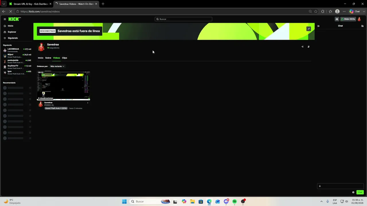The width and height of the screenshot is (367, 206).
Task: Click the Windows taskbar search box
Action: coord(150,201)
